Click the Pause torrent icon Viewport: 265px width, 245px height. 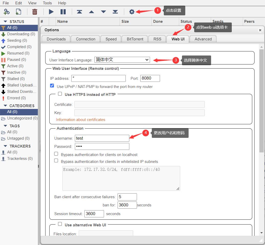63,12
